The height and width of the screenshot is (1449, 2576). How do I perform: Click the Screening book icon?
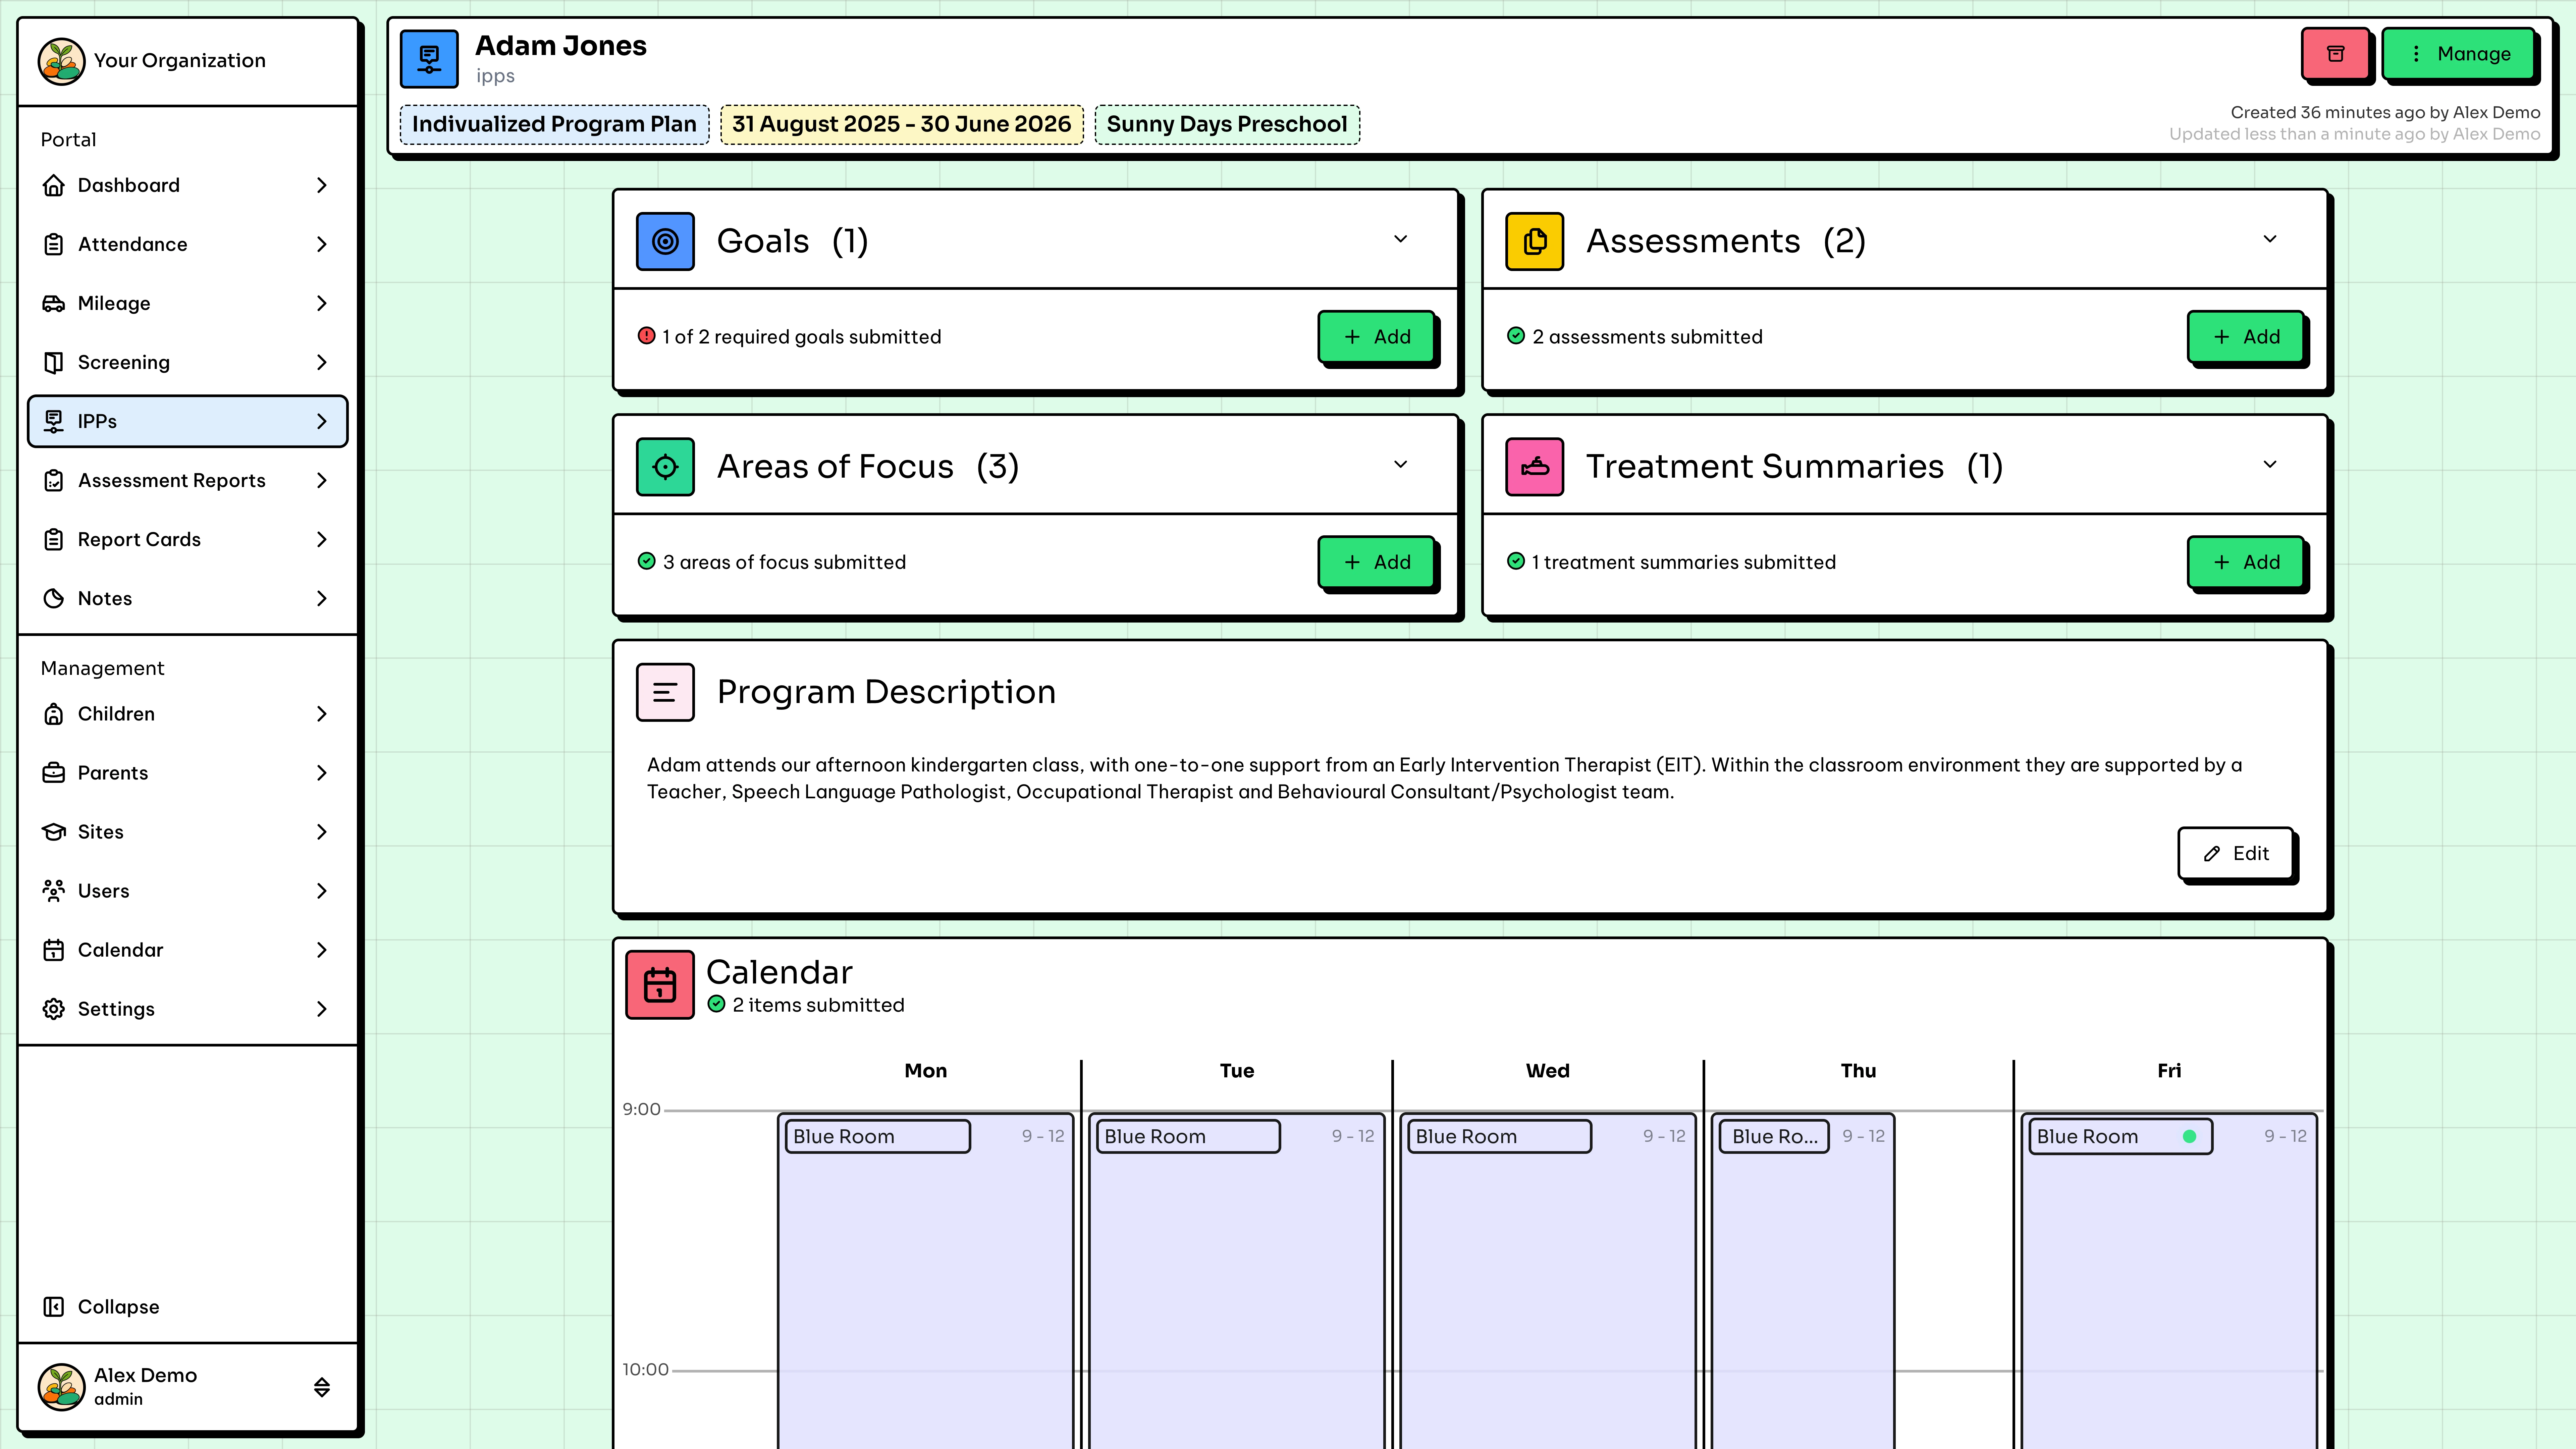click(54, 362)
